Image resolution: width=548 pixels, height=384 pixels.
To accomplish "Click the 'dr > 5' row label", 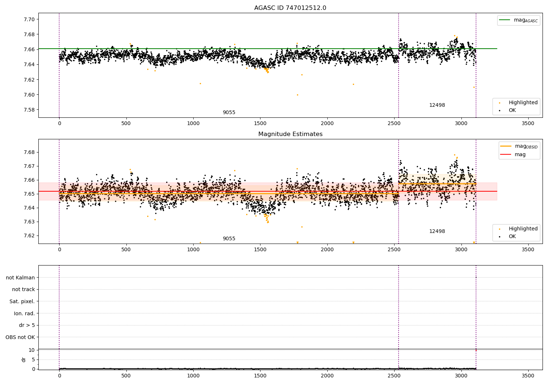I will [27, 325].
